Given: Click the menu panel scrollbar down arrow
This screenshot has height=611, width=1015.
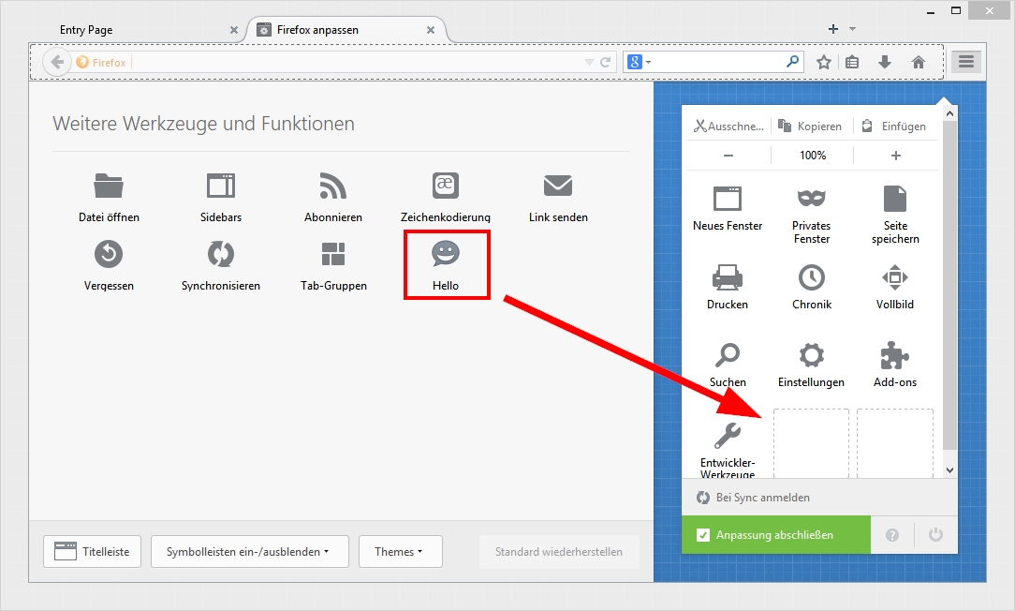Looking at the screenshot, I should click(x=949, y=470).
